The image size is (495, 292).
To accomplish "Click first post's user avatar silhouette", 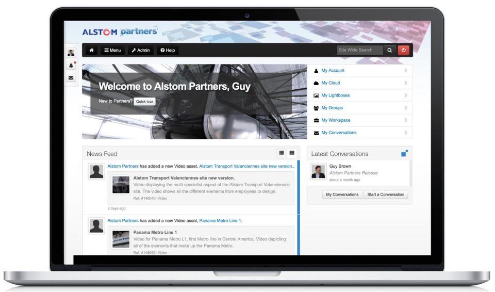I will point(96,172).
